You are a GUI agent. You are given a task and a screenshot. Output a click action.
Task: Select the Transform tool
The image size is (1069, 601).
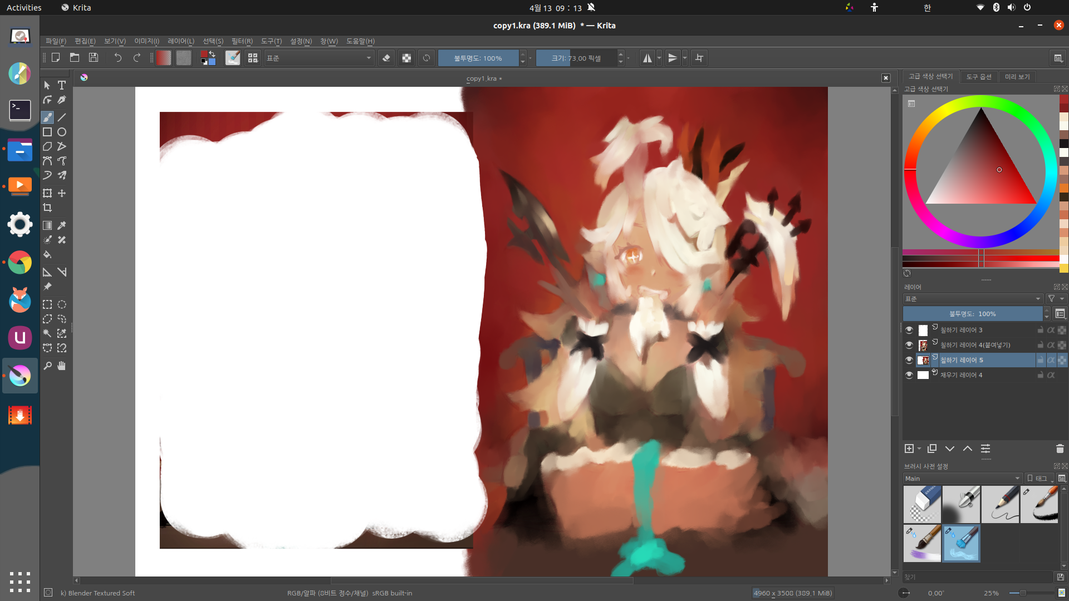point(47,193)
